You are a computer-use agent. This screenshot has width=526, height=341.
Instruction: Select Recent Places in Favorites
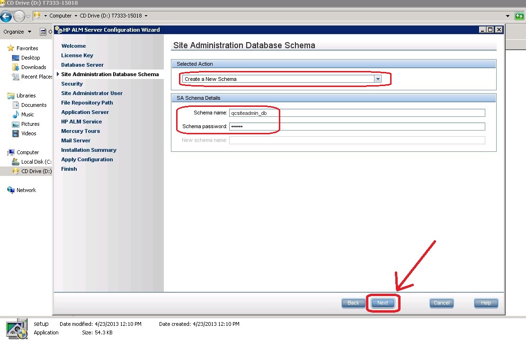tap(36, 77)
